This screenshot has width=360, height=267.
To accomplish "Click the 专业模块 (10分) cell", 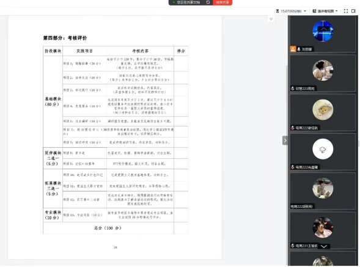I will pyautogui.click(x=53, y=215).
